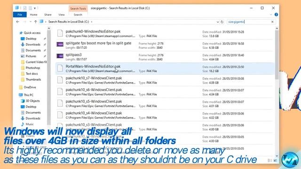Select pakchunk10_s7-WindowsClient.pak file
The height and width of the screenshot is (169, 301).
pos(165,80)
